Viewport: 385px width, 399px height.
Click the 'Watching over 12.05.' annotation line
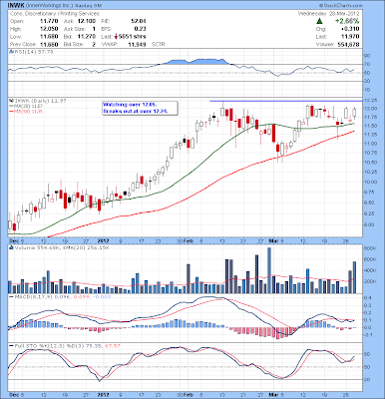130,105
